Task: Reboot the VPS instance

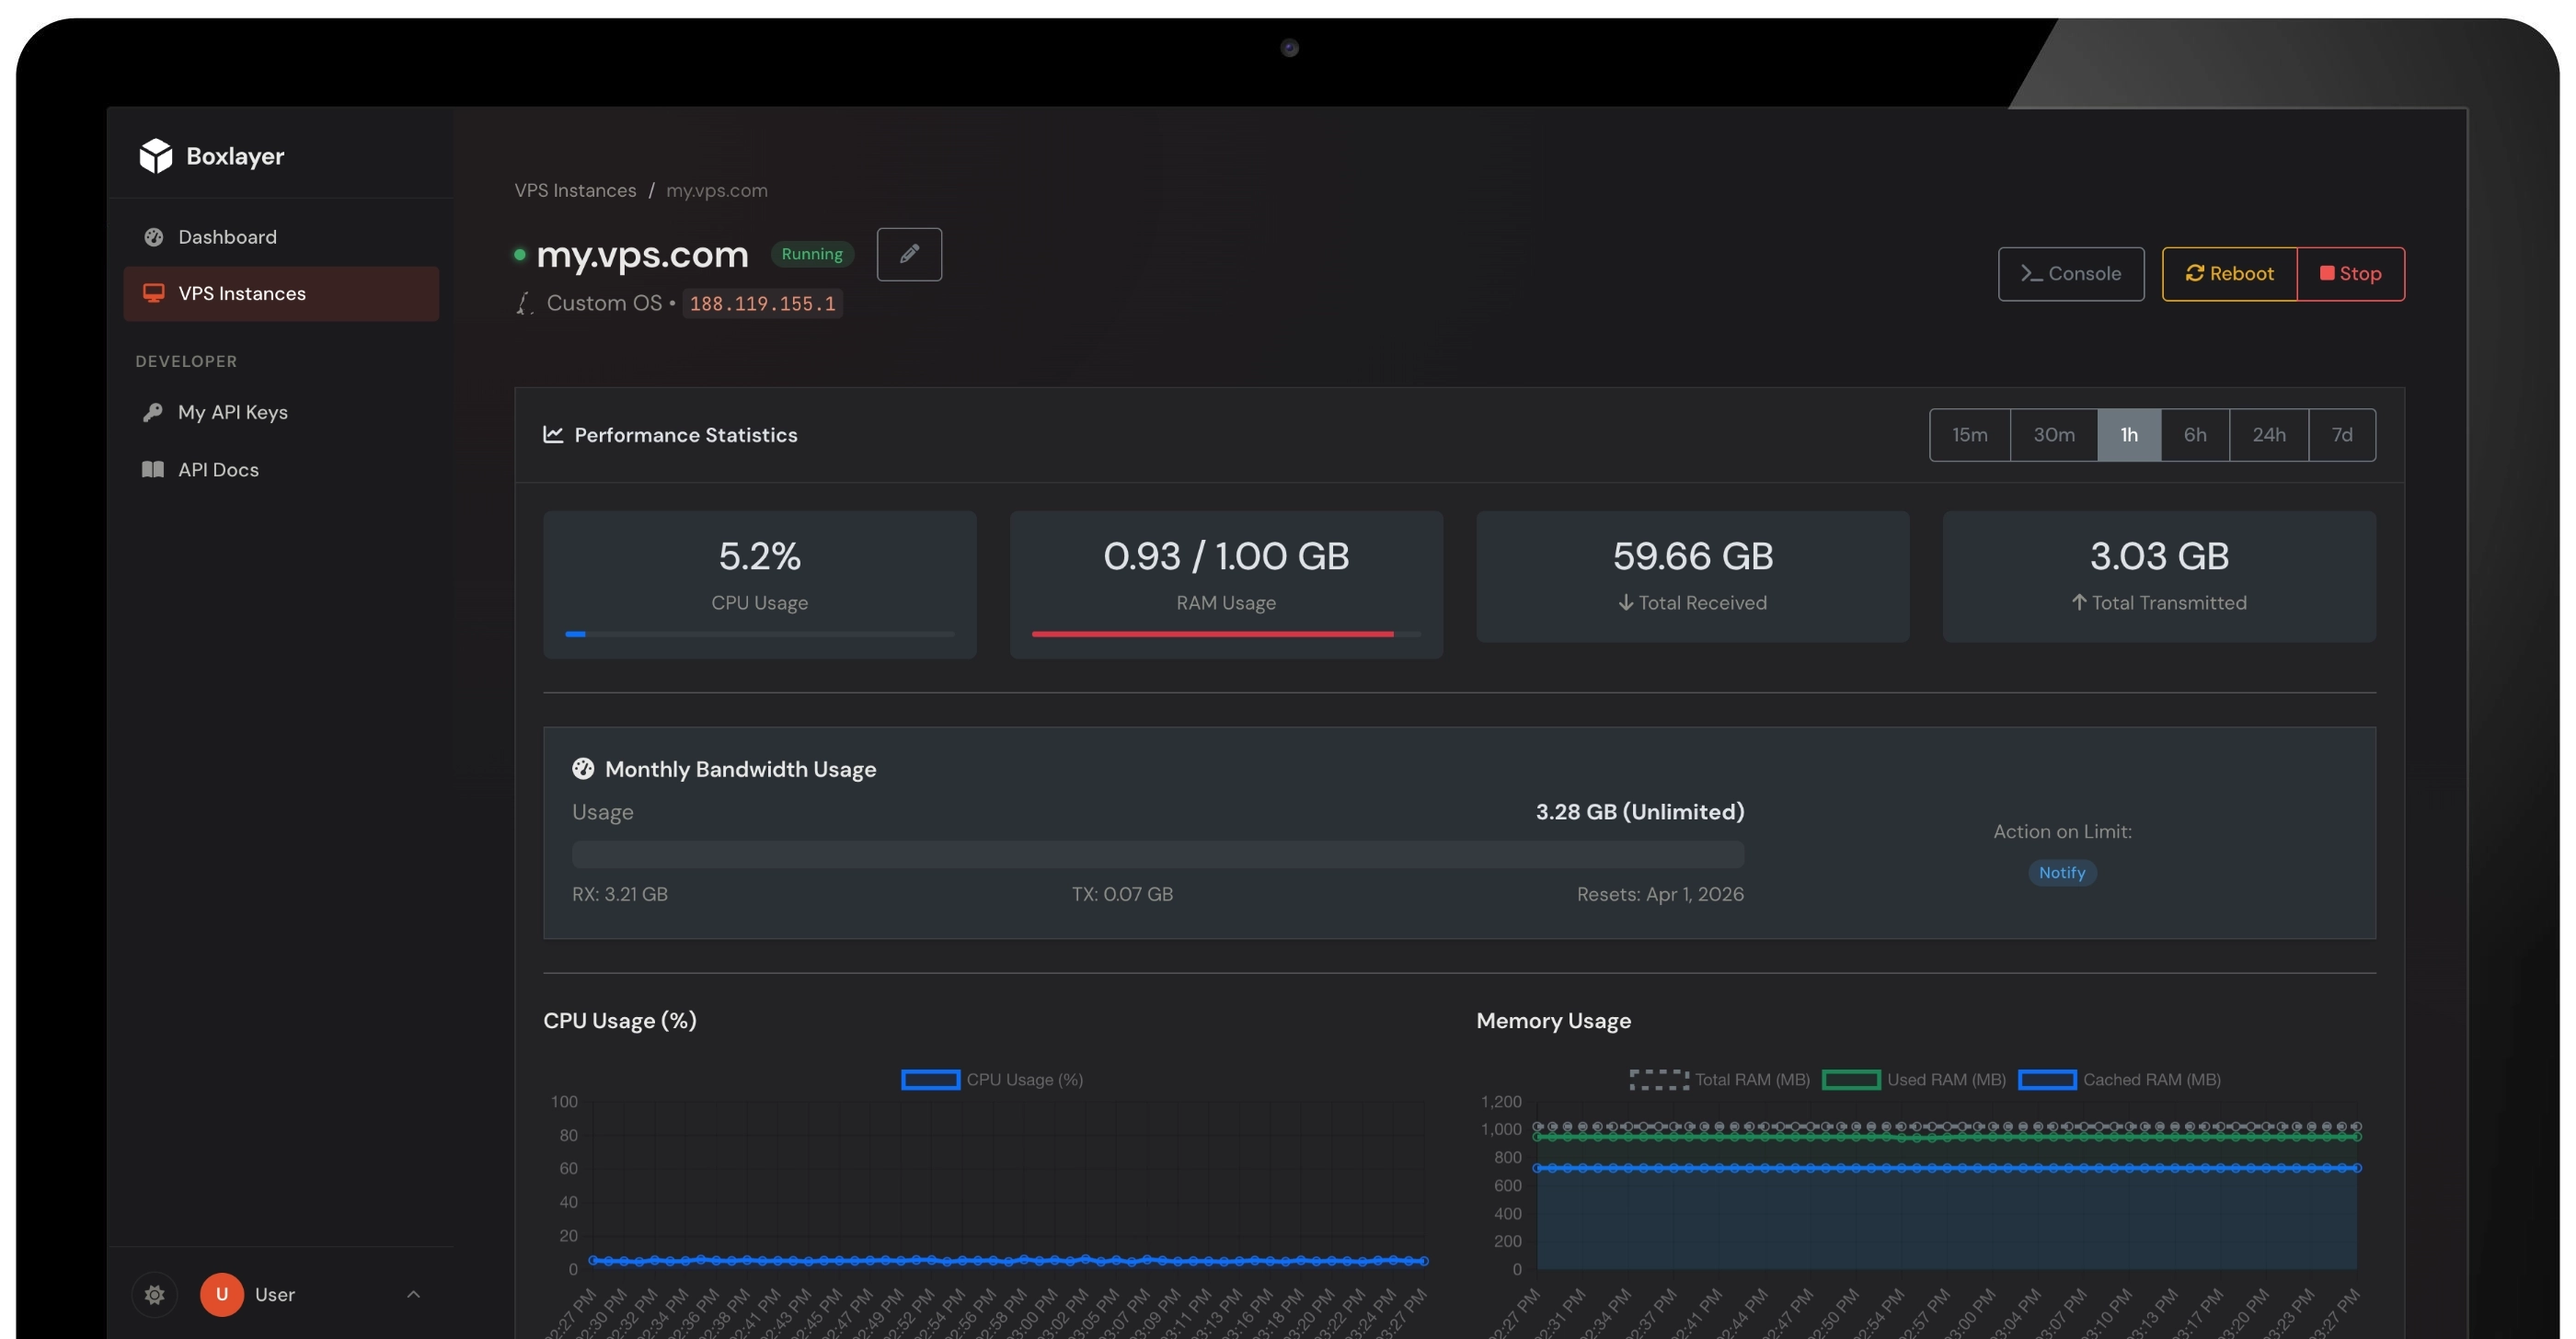Action: (2228, 273)
